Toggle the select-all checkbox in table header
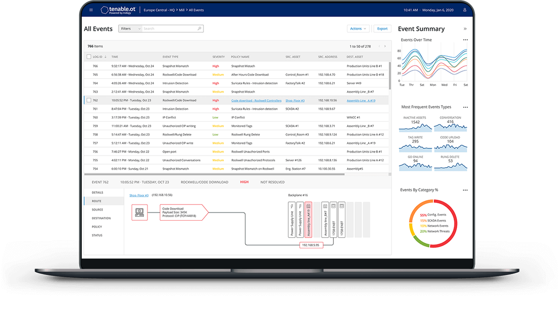 [x=89, y=57]
